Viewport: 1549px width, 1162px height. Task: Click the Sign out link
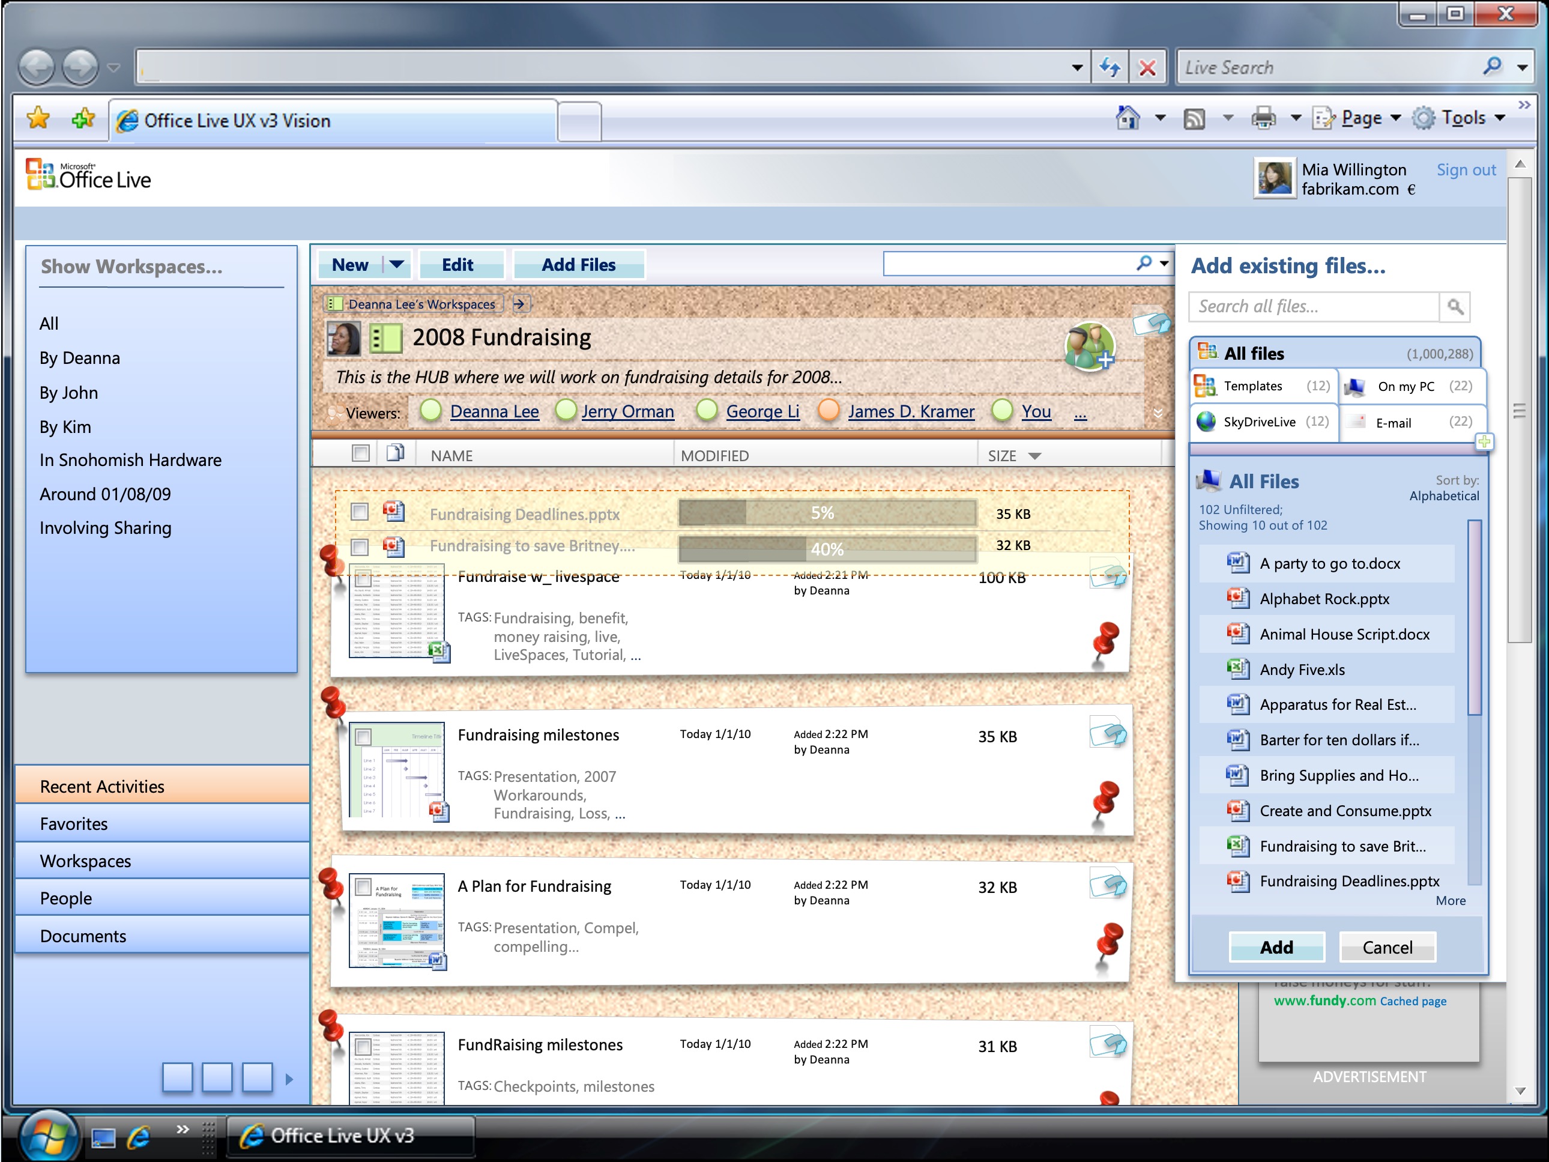click(x=1466, y=169)
